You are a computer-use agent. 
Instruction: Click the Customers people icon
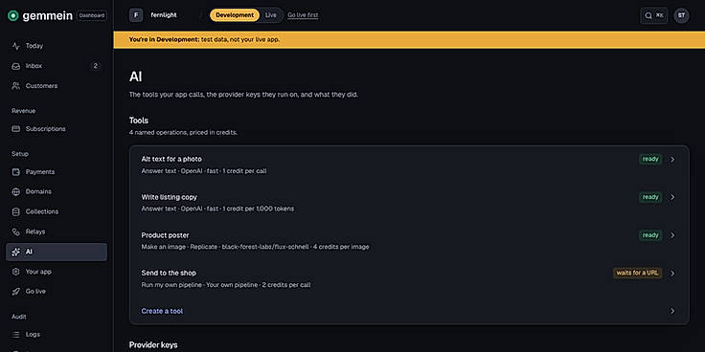click(15, 86)
